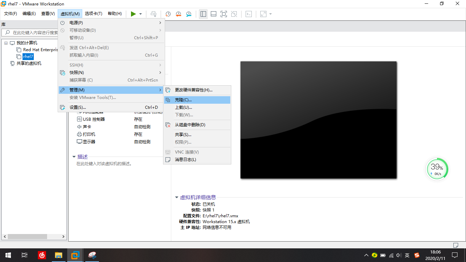Open the 文件(F) menu
This screenshot has width=466, height=262.
click(x=11, y=14)
